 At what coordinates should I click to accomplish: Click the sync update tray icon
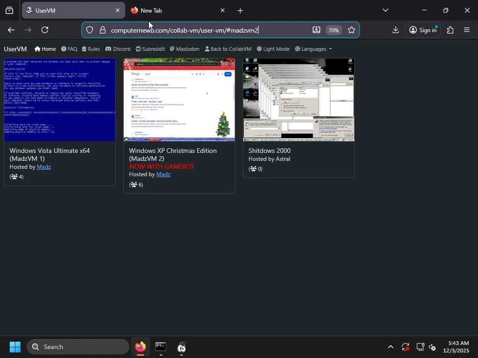point(406,347)
